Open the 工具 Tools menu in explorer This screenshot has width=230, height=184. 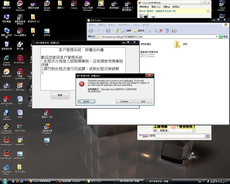pos(136,25)
